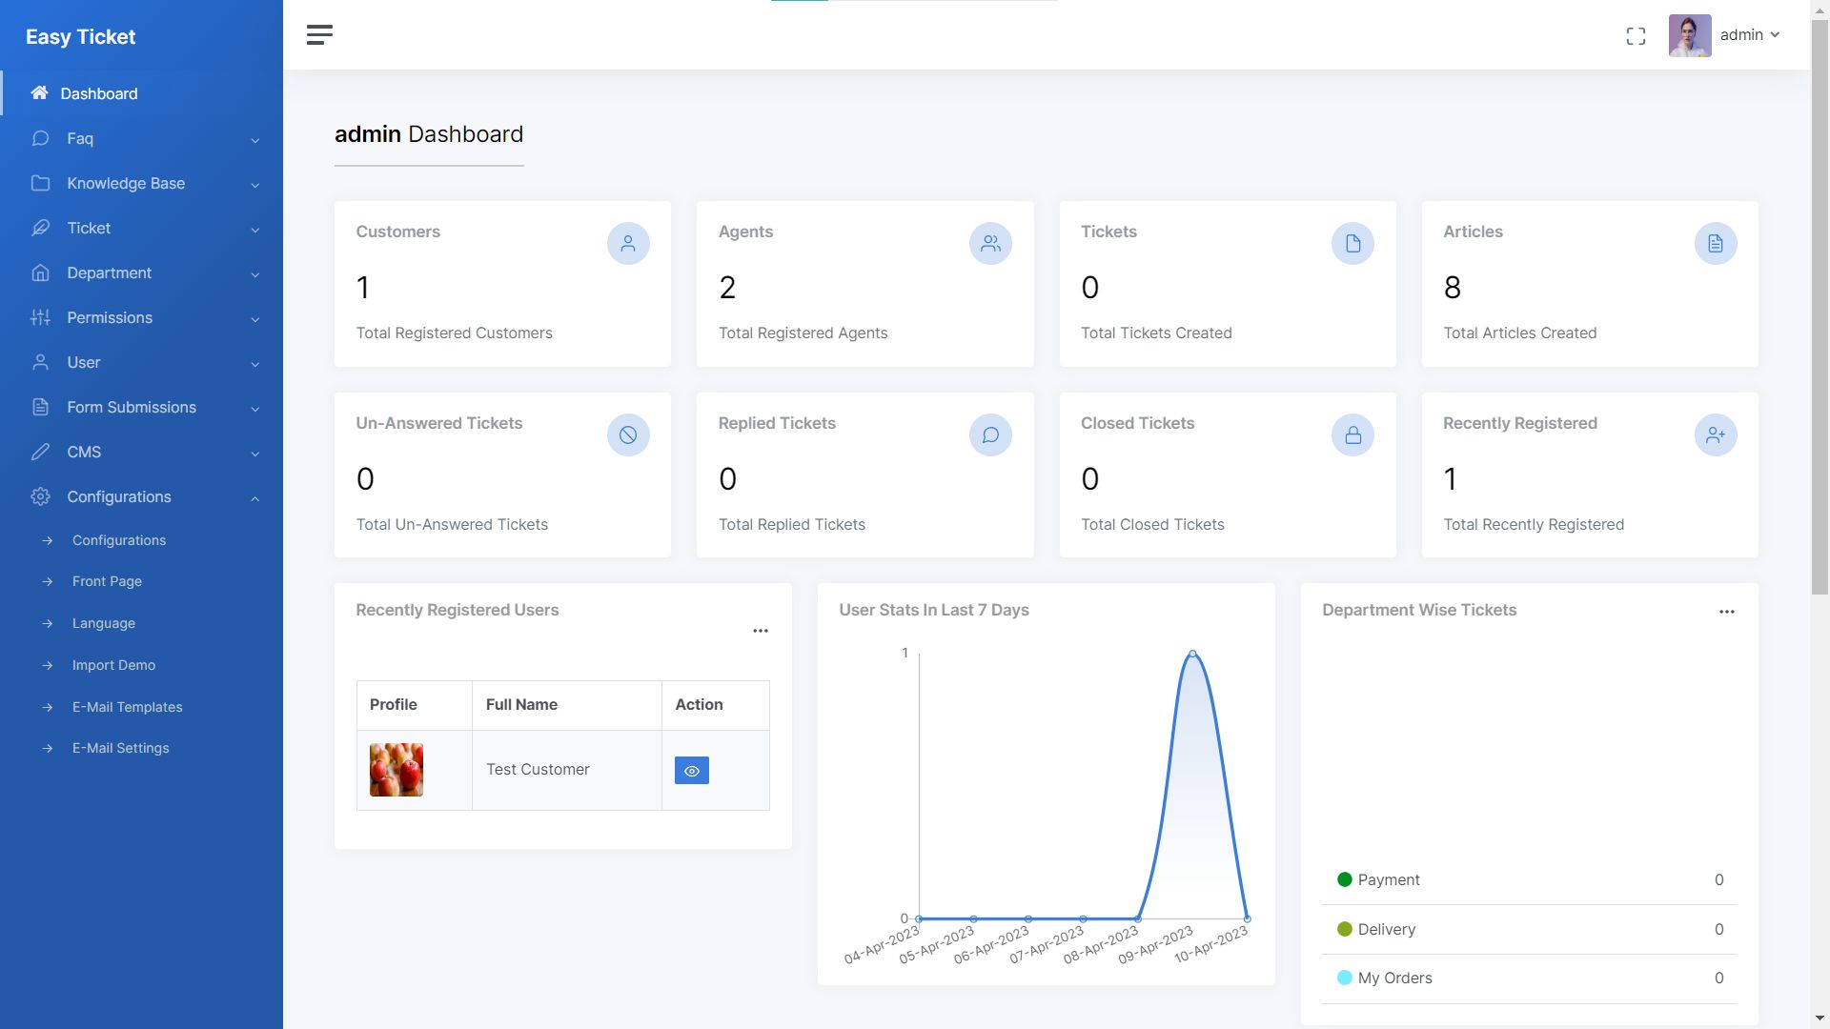Expand the Knowledge Base sidebar menu
This screenshot has height=1029, width=1830.
141,183
